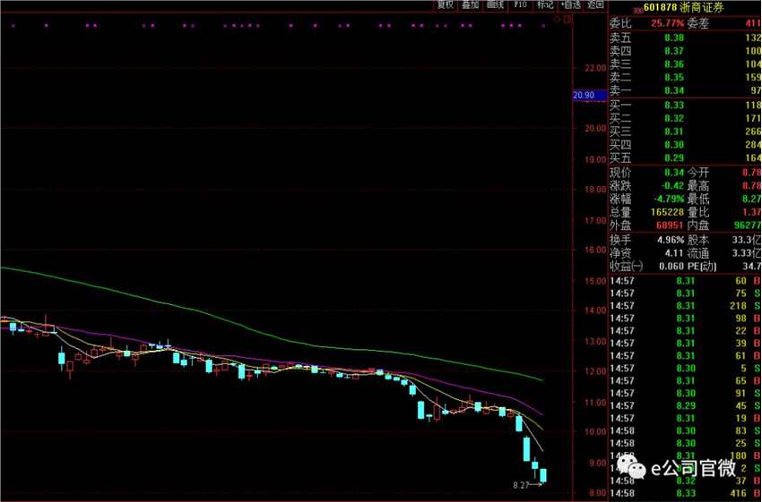Click the 外盘 value 68951
This screenshot has width=762, height=502.
tap(671, 225)
